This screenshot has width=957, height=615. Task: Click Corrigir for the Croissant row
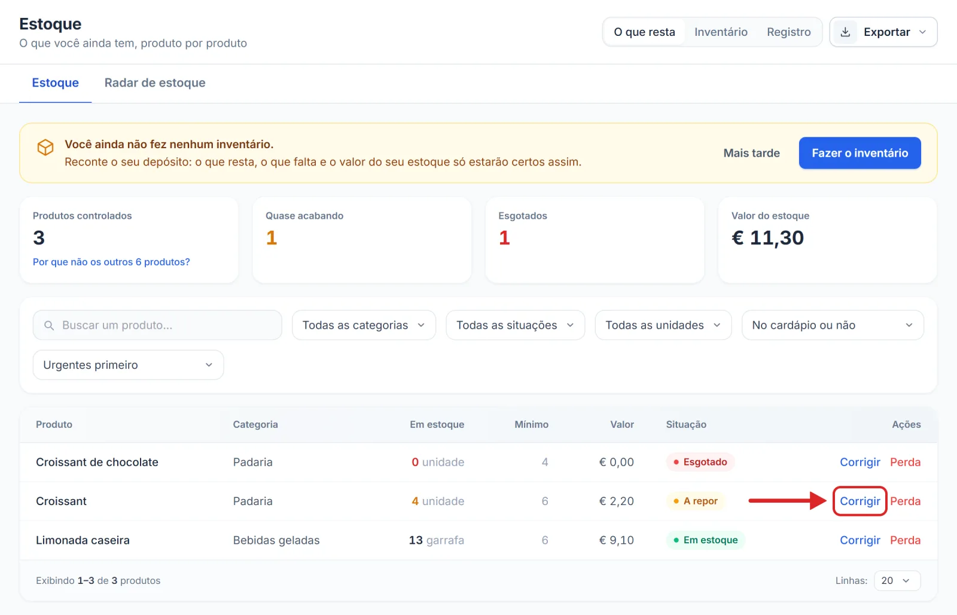click(860, 501)
